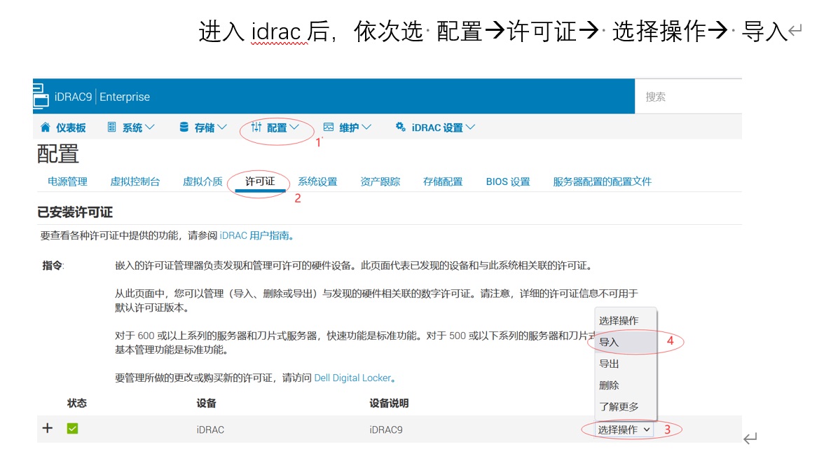This screenshot has width=838, height=454.
Task: Choose 了解更多 from the action list
Action: pos(625,406)
